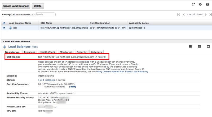
Task: Open the help question mark icon
Action: click(x=207, y=4)
